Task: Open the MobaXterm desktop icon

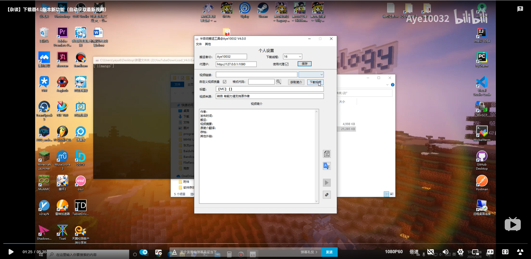Action: tap(482, 134)
